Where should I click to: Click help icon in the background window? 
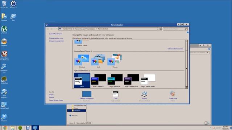(x=209, y=49)
